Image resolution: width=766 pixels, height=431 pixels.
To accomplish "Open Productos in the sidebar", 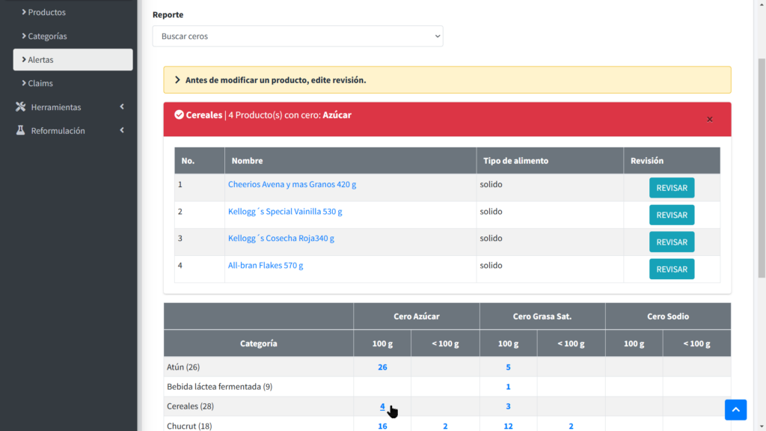I will coord(46,13).
